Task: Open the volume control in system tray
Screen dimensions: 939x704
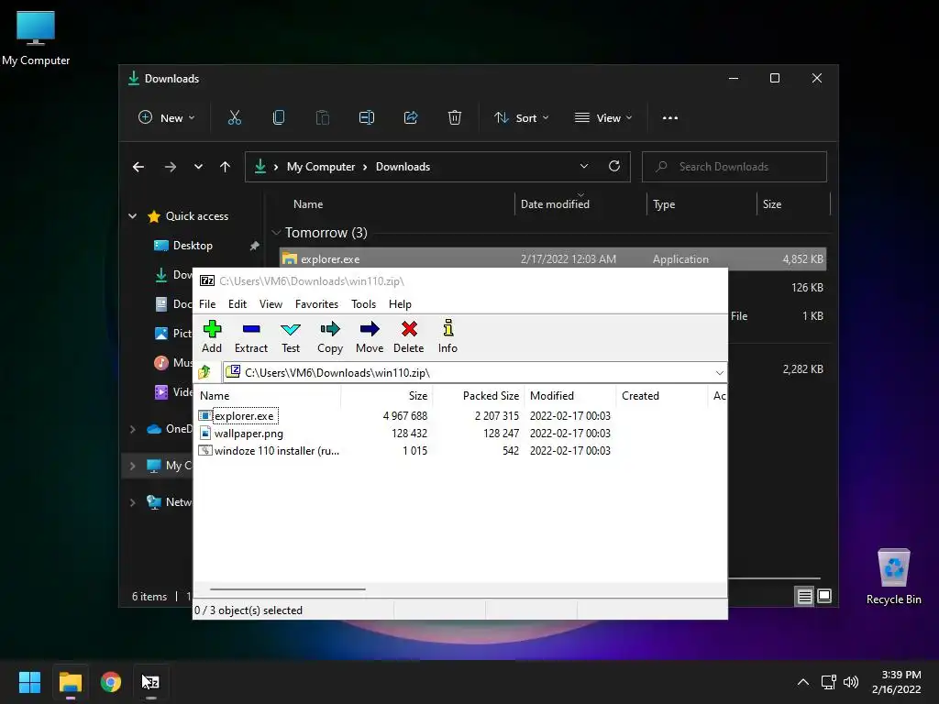Action: click(x=850, y=682)
